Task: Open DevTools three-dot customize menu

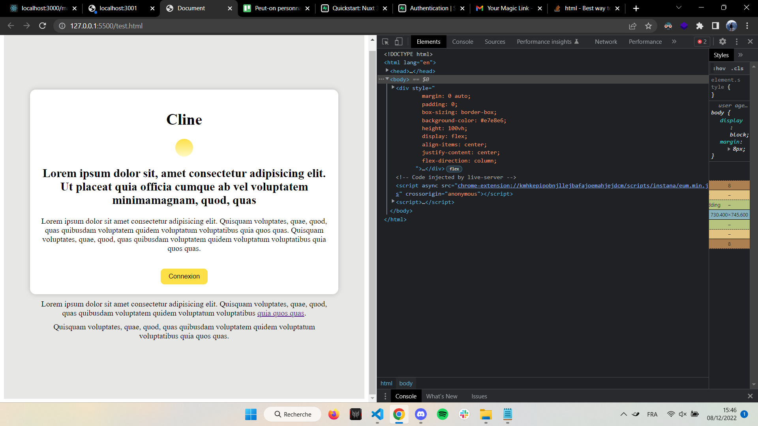Action: tap(737, 41)
